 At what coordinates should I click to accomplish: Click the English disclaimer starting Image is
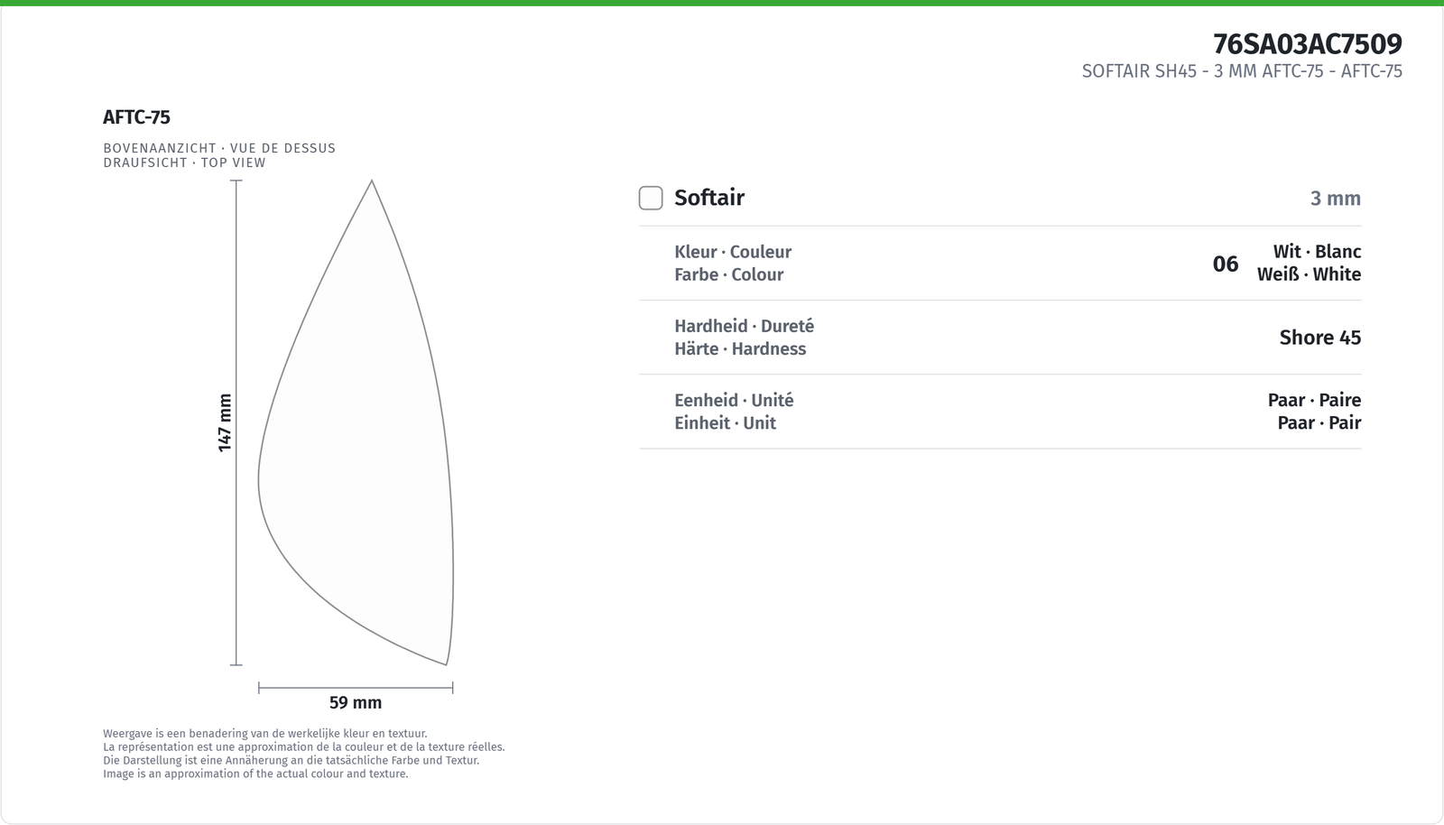[x=255, y=774]
